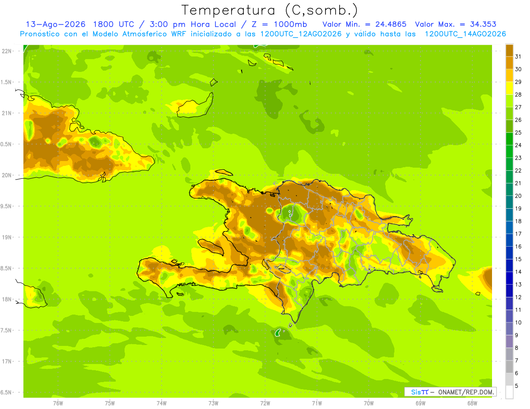Click the dark brown swatch above 31
This screenshot has width=530, height=409.
[509, 50]
